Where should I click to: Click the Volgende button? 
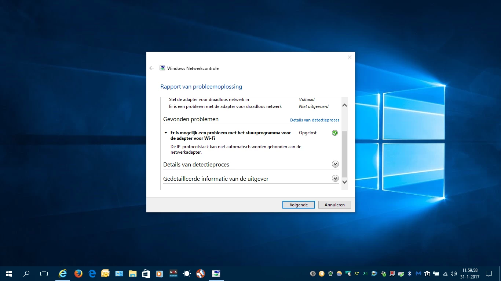tap(299, 205)
